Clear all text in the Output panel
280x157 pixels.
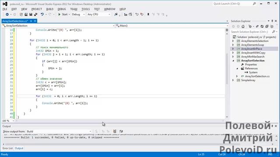(115, 131)
